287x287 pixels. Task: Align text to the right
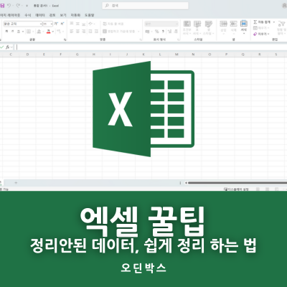pyautogui.click(x=84, y=32)
